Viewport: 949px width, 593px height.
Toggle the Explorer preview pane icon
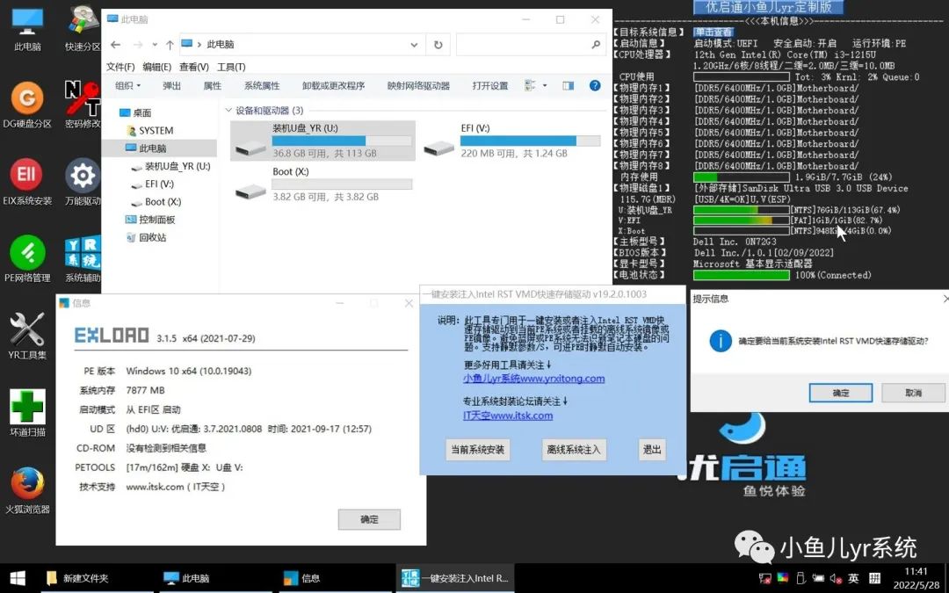point(568,86)
